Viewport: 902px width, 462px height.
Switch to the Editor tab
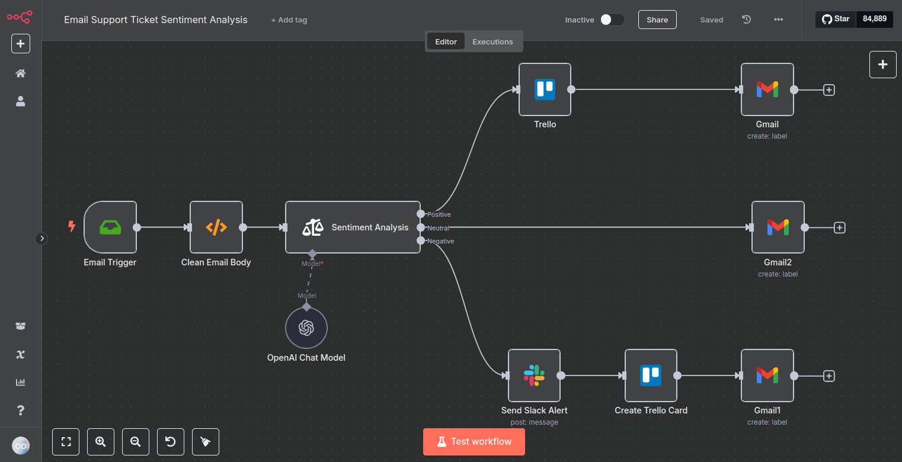point(446,41)
